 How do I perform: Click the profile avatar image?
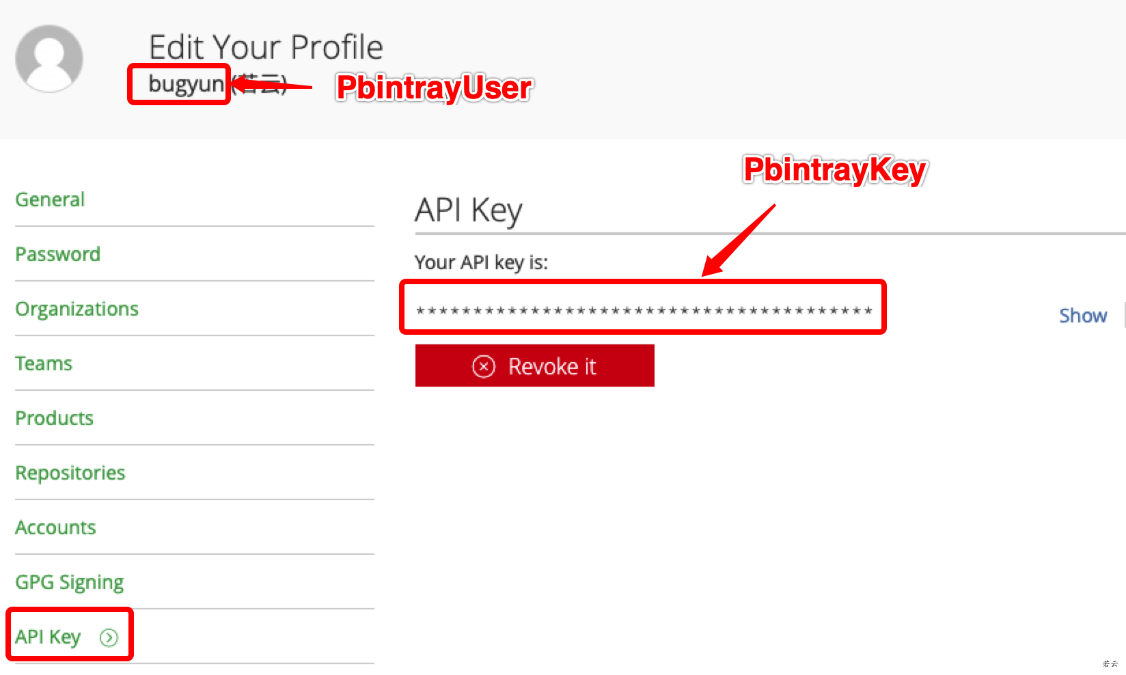[x=49, y=59]
